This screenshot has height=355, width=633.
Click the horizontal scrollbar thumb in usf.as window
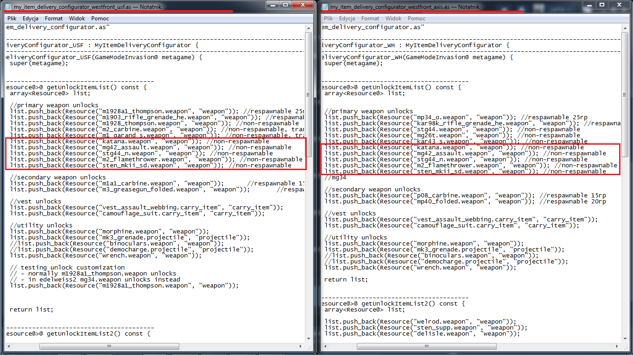pyautogui.click(x=109, y=346)
